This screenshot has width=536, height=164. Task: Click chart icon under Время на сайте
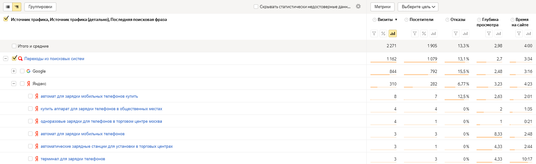coord(528,33)
